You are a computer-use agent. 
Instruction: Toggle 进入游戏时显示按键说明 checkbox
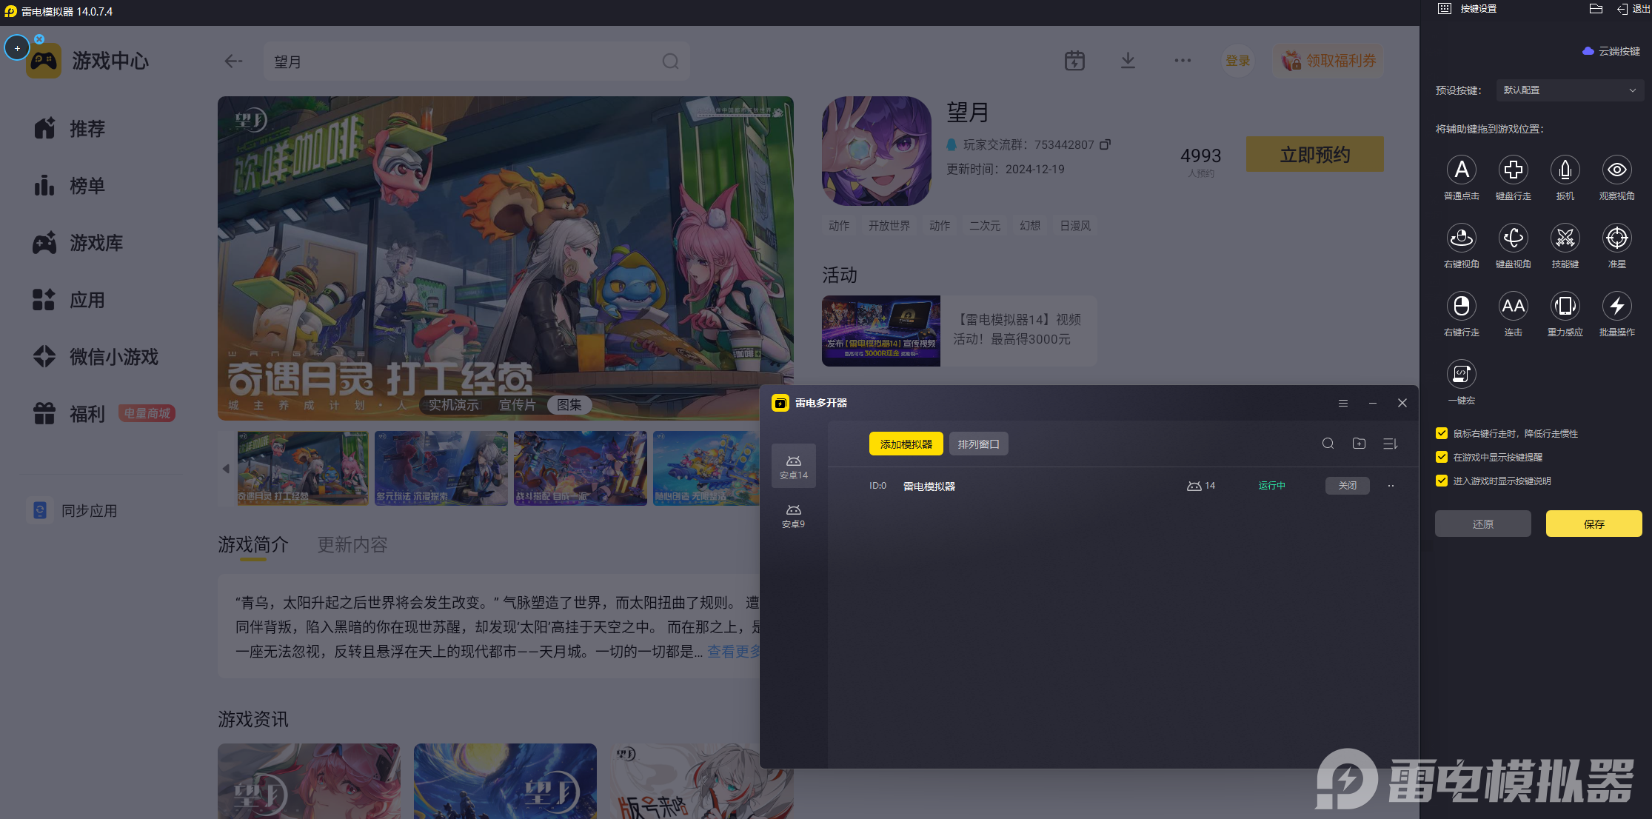click(x=1441, y=481)
